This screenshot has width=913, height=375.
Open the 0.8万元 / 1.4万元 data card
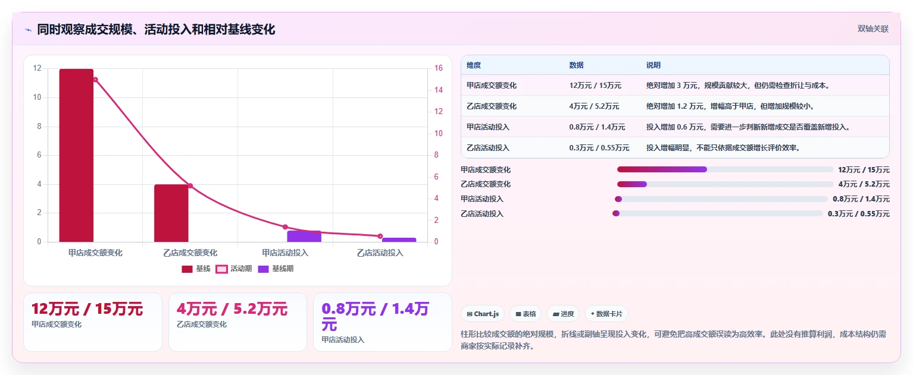coord(383,322)
